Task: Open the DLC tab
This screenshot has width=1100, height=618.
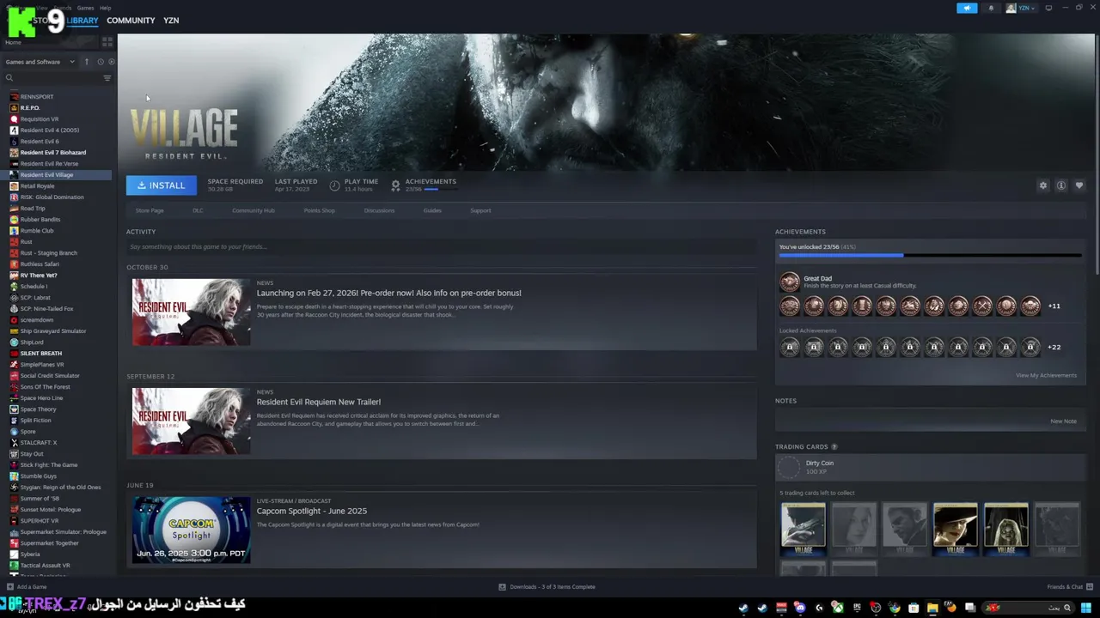Action: coord(198,210)
